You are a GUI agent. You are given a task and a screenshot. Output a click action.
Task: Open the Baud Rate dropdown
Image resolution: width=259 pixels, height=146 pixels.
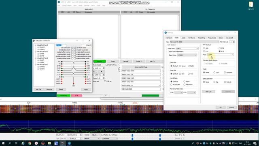click(x=187, y=55)
